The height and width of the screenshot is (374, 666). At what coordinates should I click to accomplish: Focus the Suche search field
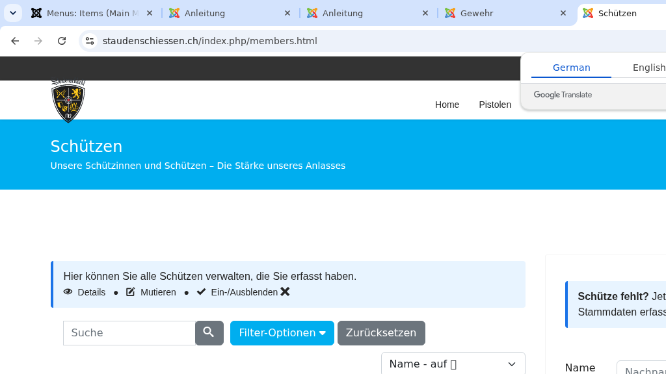click(x=129, y=333)
